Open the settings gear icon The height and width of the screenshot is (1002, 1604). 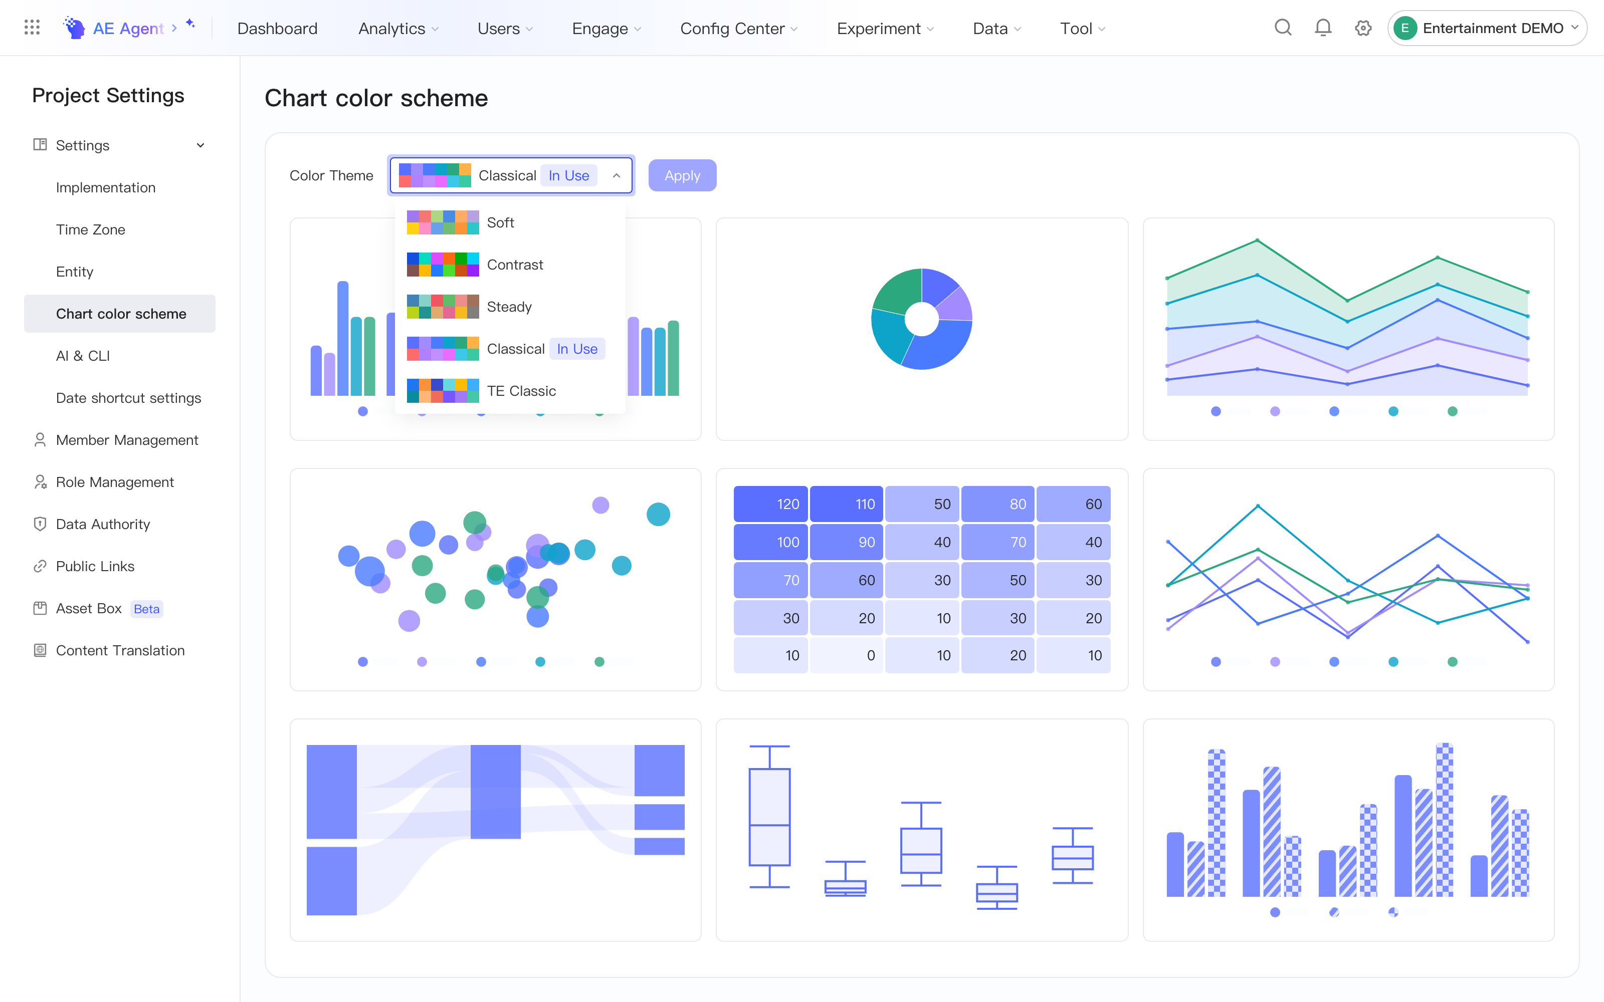(x=1363, y=28)
